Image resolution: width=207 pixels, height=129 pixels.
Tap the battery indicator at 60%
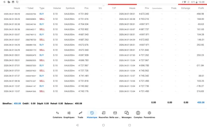click(194, 2)
